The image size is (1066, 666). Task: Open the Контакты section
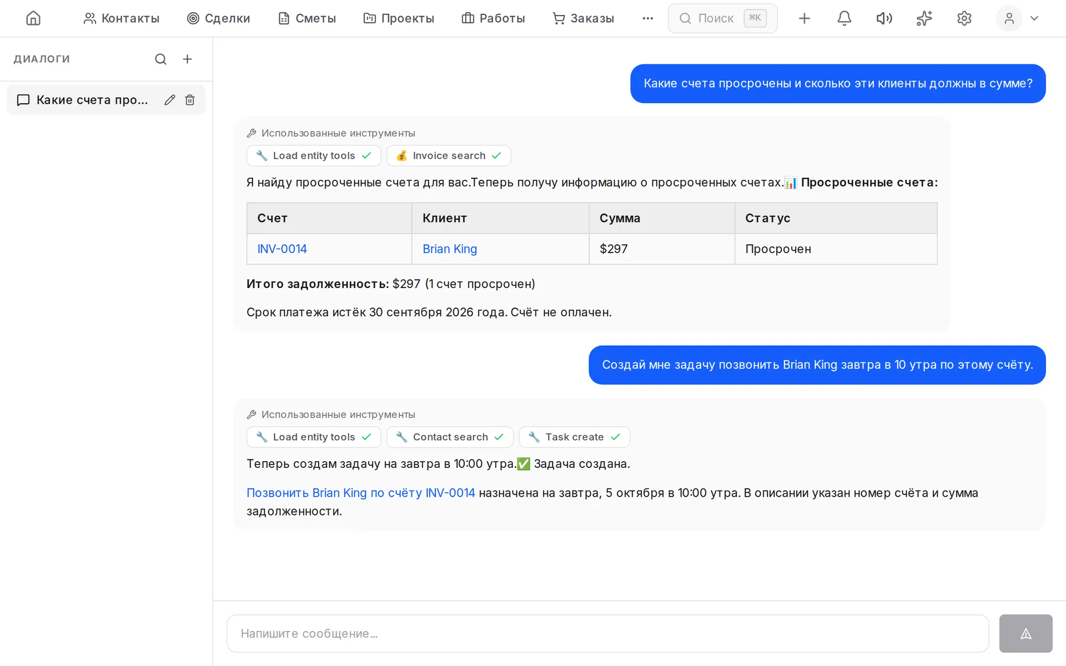pos(121,18)
